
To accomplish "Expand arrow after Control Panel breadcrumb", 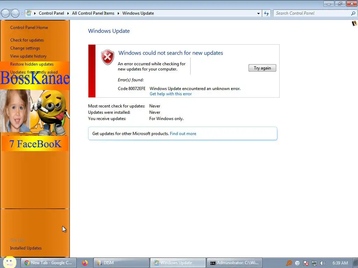I will [68, 14].
